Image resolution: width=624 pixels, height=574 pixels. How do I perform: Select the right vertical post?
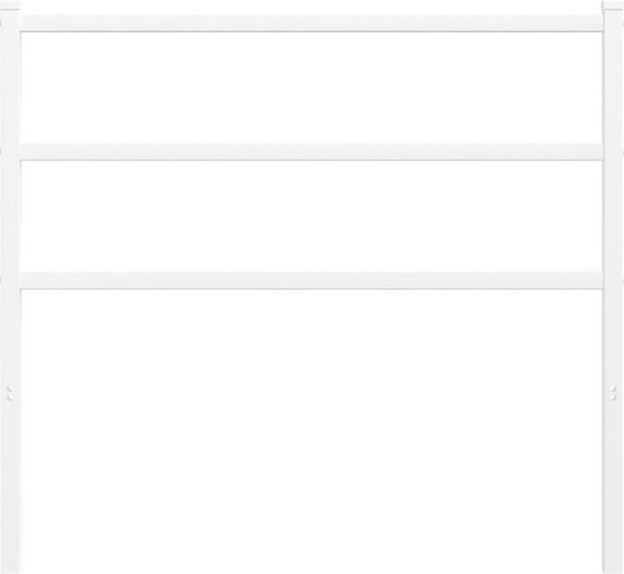[x=613, y=287]
